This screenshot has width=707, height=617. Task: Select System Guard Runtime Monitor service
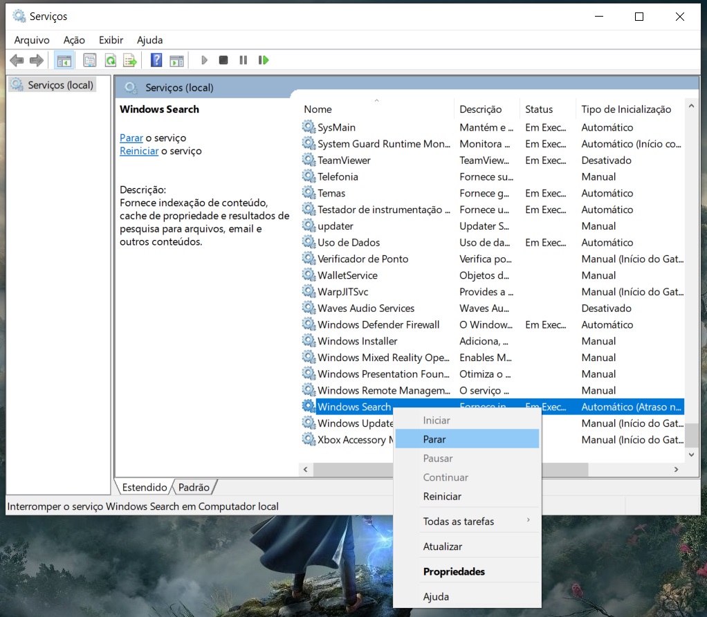(493, 144)
